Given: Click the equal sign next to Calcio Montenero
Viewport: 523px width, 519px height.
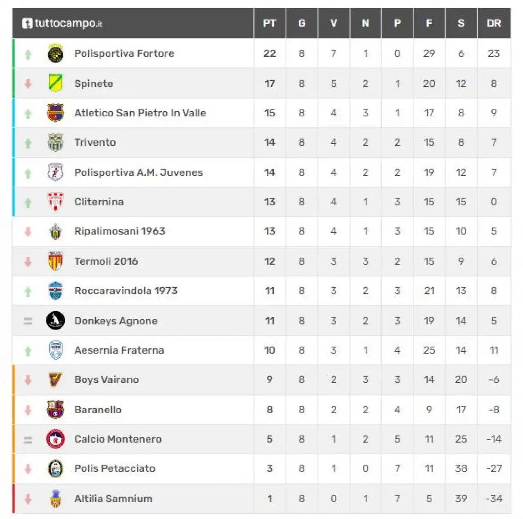Looking at the screenshot, I should [x=28, y=440].
